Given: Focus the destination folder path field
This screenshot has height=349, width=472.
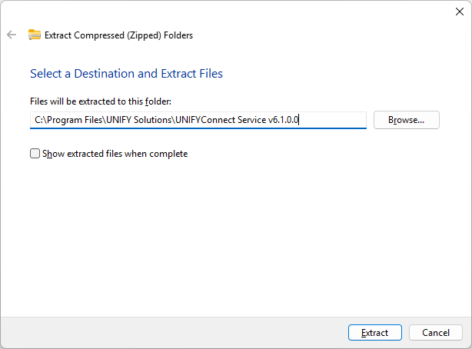Looking at the screenshot, I should (x=198, y=120).
